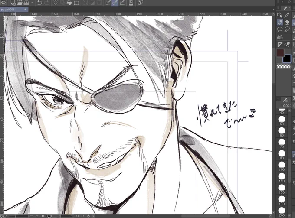Select the Balloon tool
Screen dimensions: 295x218
(x=280, y=29)
